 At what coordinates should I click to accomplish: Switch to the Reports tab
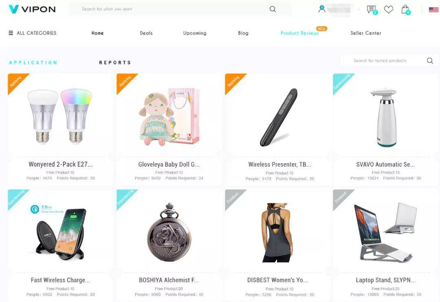115,63
